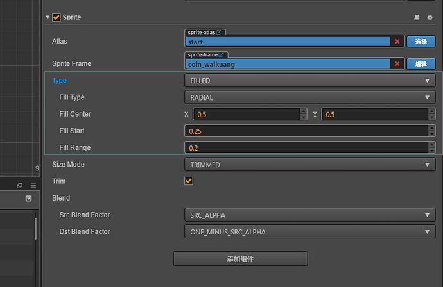Clear the Sprite Frame with red X
This screenshot has height=287, width=443.
[x=397, y=64]
